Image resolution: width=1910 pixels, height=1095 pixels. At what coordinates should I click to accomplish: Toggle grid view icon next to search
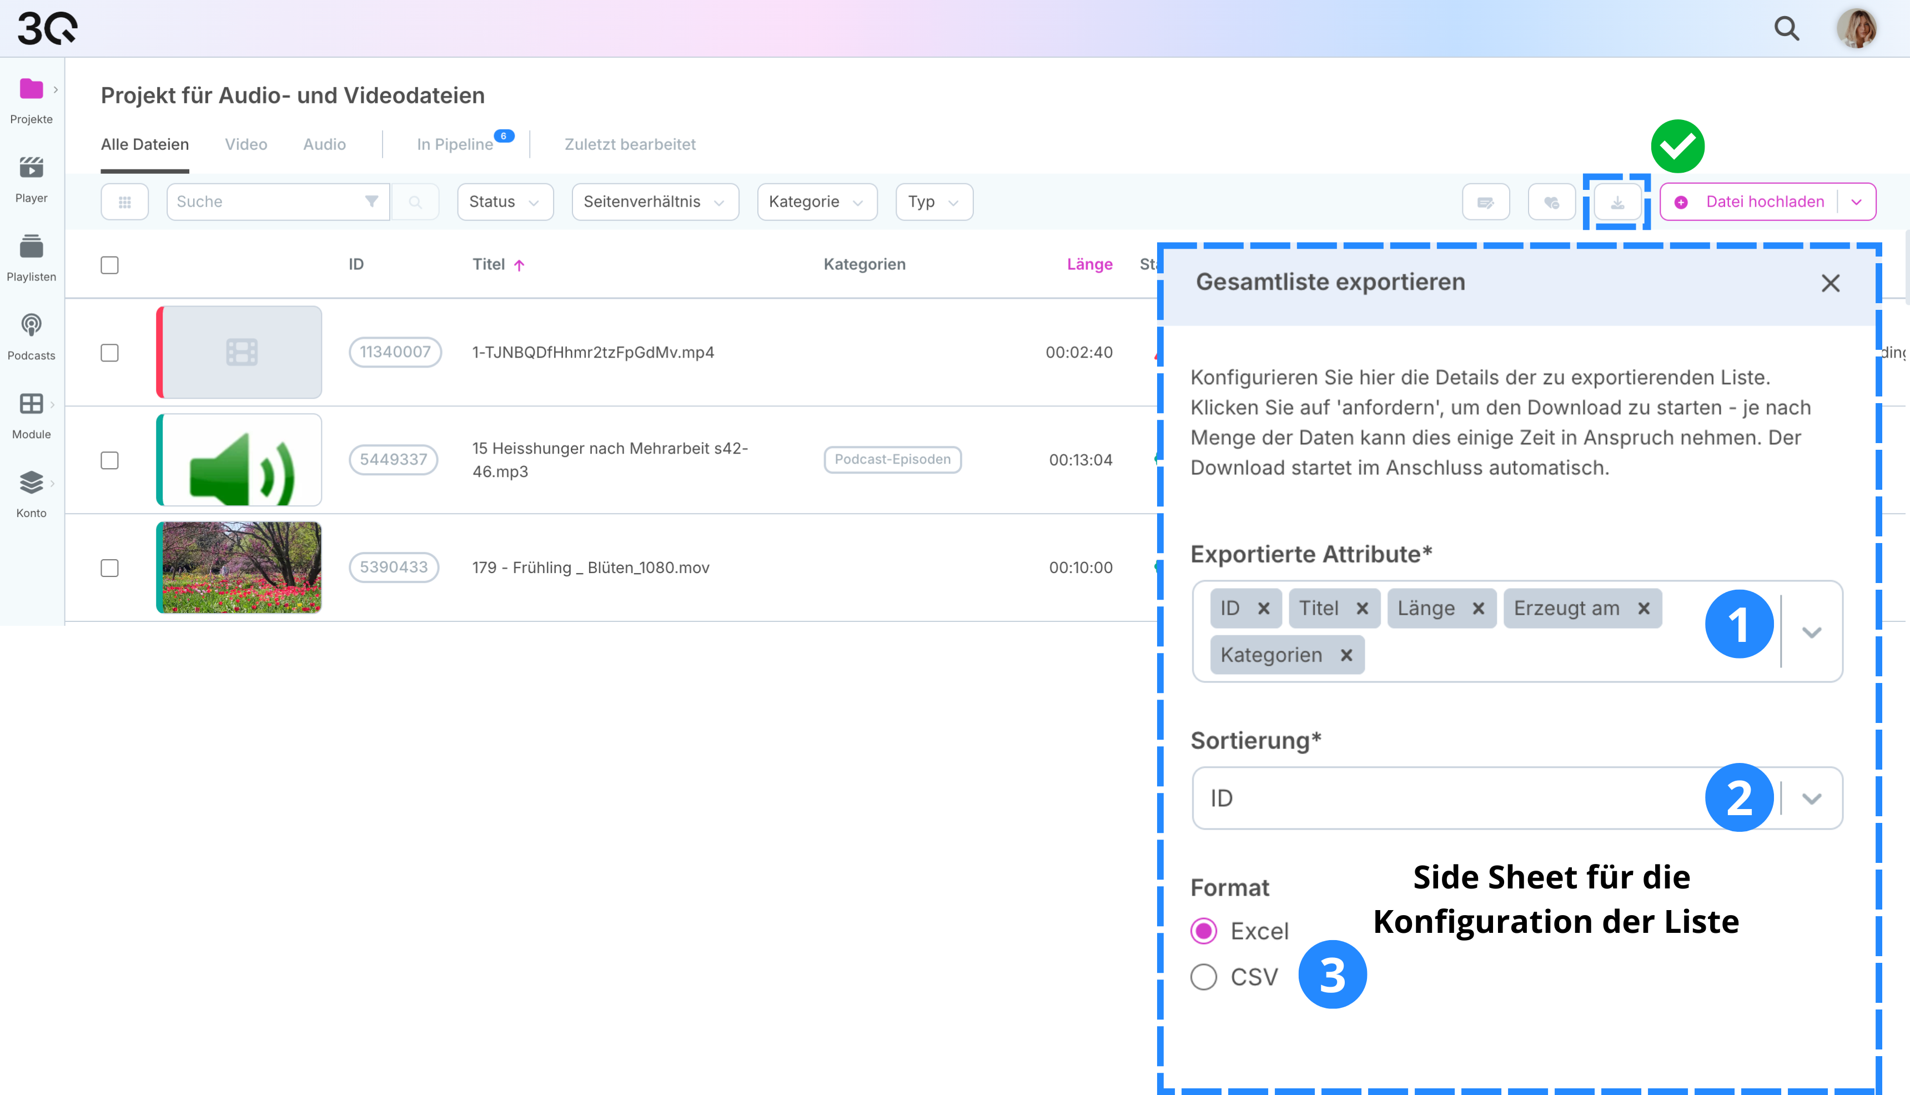tap(125, 202)
